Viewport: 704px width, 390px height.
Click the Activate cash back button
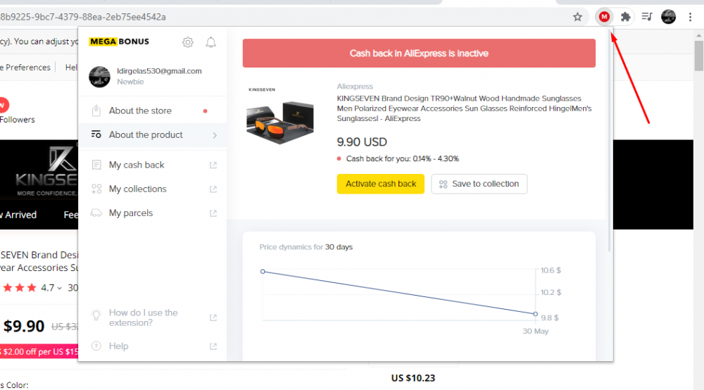[380, 184]
